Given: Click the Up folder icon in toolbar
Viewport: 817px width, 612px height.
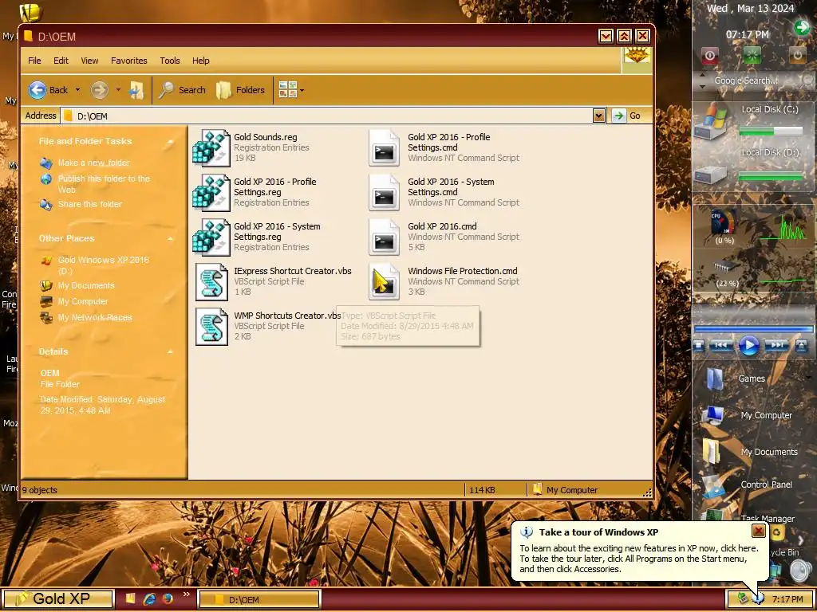Looking at the screenshot, I should click(136, 90).
